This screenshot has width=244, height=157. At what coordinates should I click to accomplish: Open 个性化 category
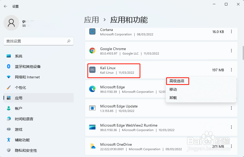coord(38,88)
